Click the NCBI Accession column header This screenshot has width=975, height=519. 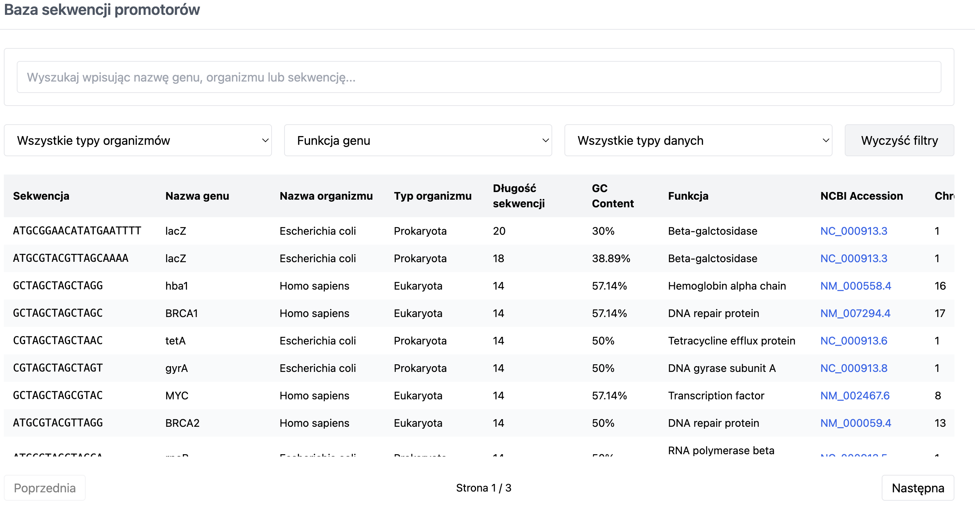[862, 196]
